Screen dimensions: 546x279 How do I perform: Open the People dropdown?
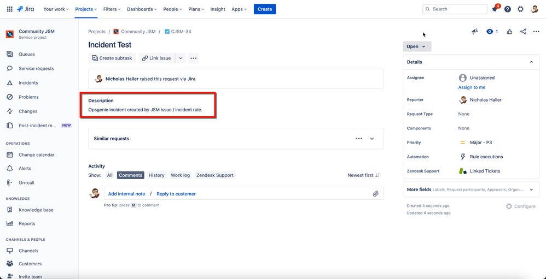(173, 9)
